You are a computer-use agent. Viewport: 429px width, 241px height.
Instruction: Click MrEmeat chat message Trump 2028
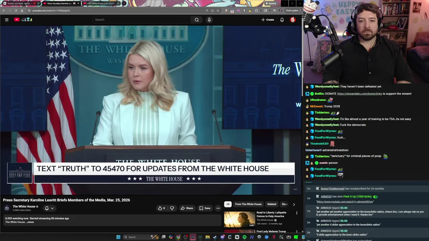point(332,106)
